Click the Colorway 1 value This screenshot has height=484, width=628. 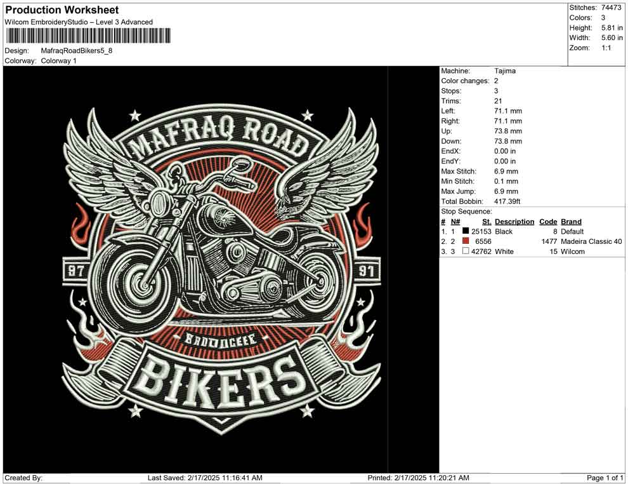(58, 61)
